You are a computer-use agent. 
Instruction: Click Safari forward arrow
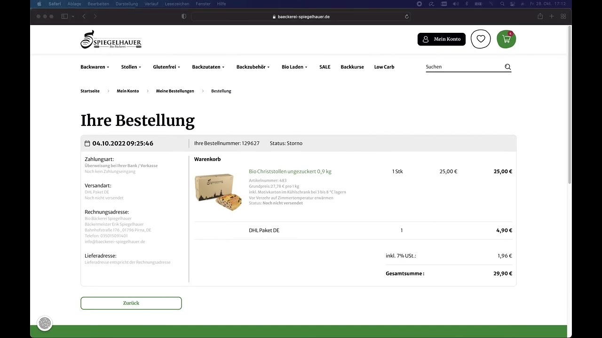pos(95,16)
